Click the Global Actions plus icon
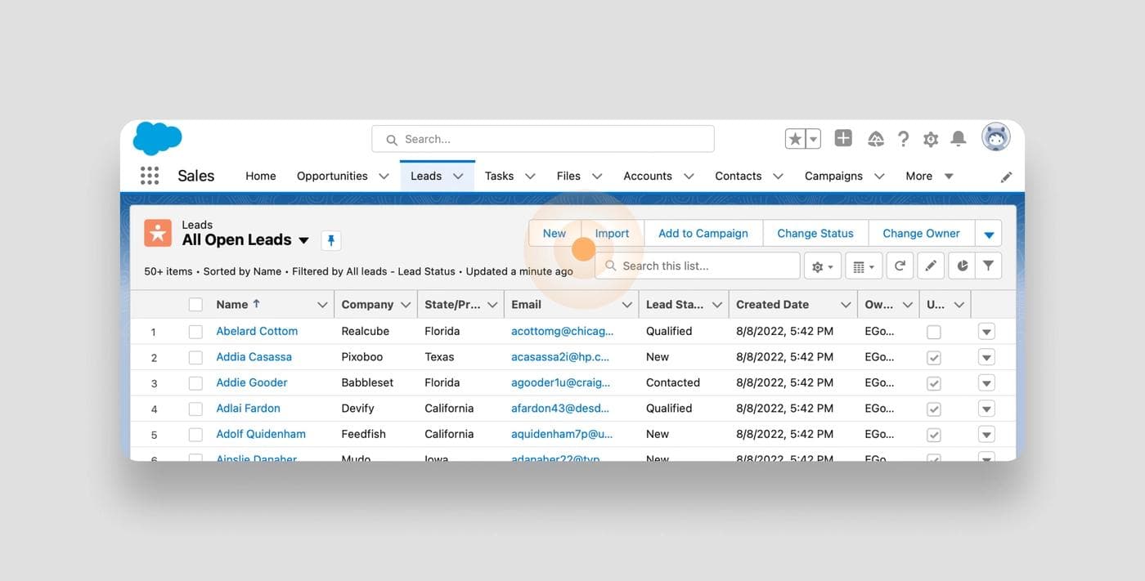 coord(843,139)
